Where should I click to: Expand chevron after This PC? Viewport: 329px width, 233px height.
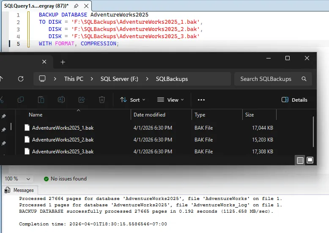[x=92, y=79]
